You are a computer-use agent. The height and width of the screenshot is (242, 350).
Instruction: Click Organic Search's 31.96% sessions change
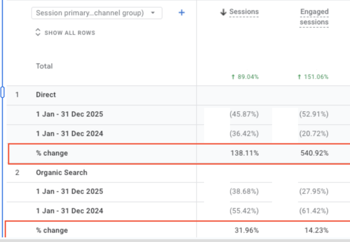(x=247, y=230)
